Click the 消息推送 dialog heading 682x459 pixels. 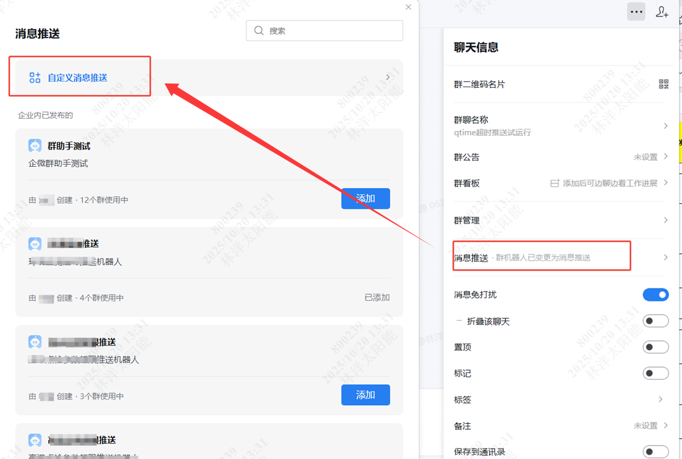point(37,33)
